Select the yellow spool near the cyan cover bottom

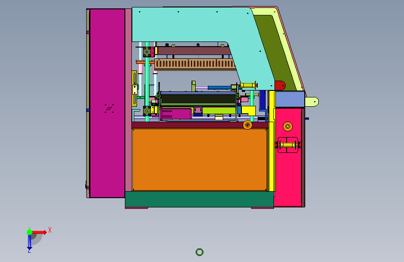pyautogui.click(x=248, y=85)
